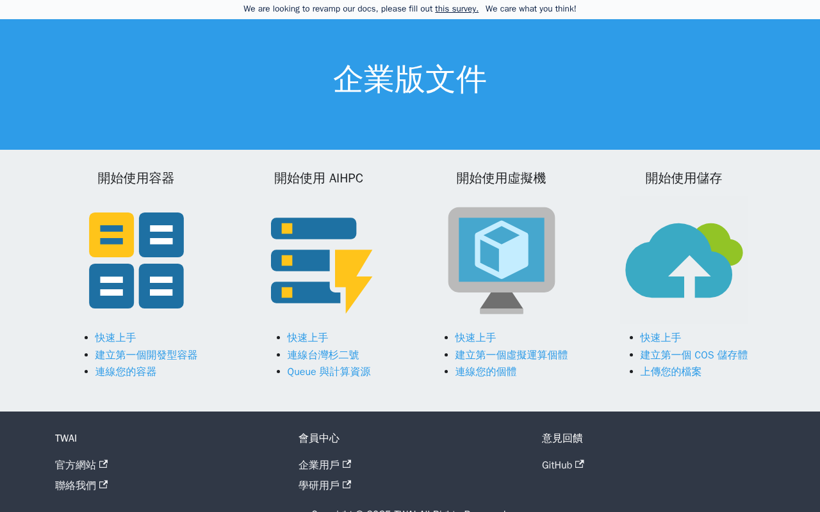Open 建立第一個虛擬運算個體 link
820x512 pixels.
coord(511,355)
